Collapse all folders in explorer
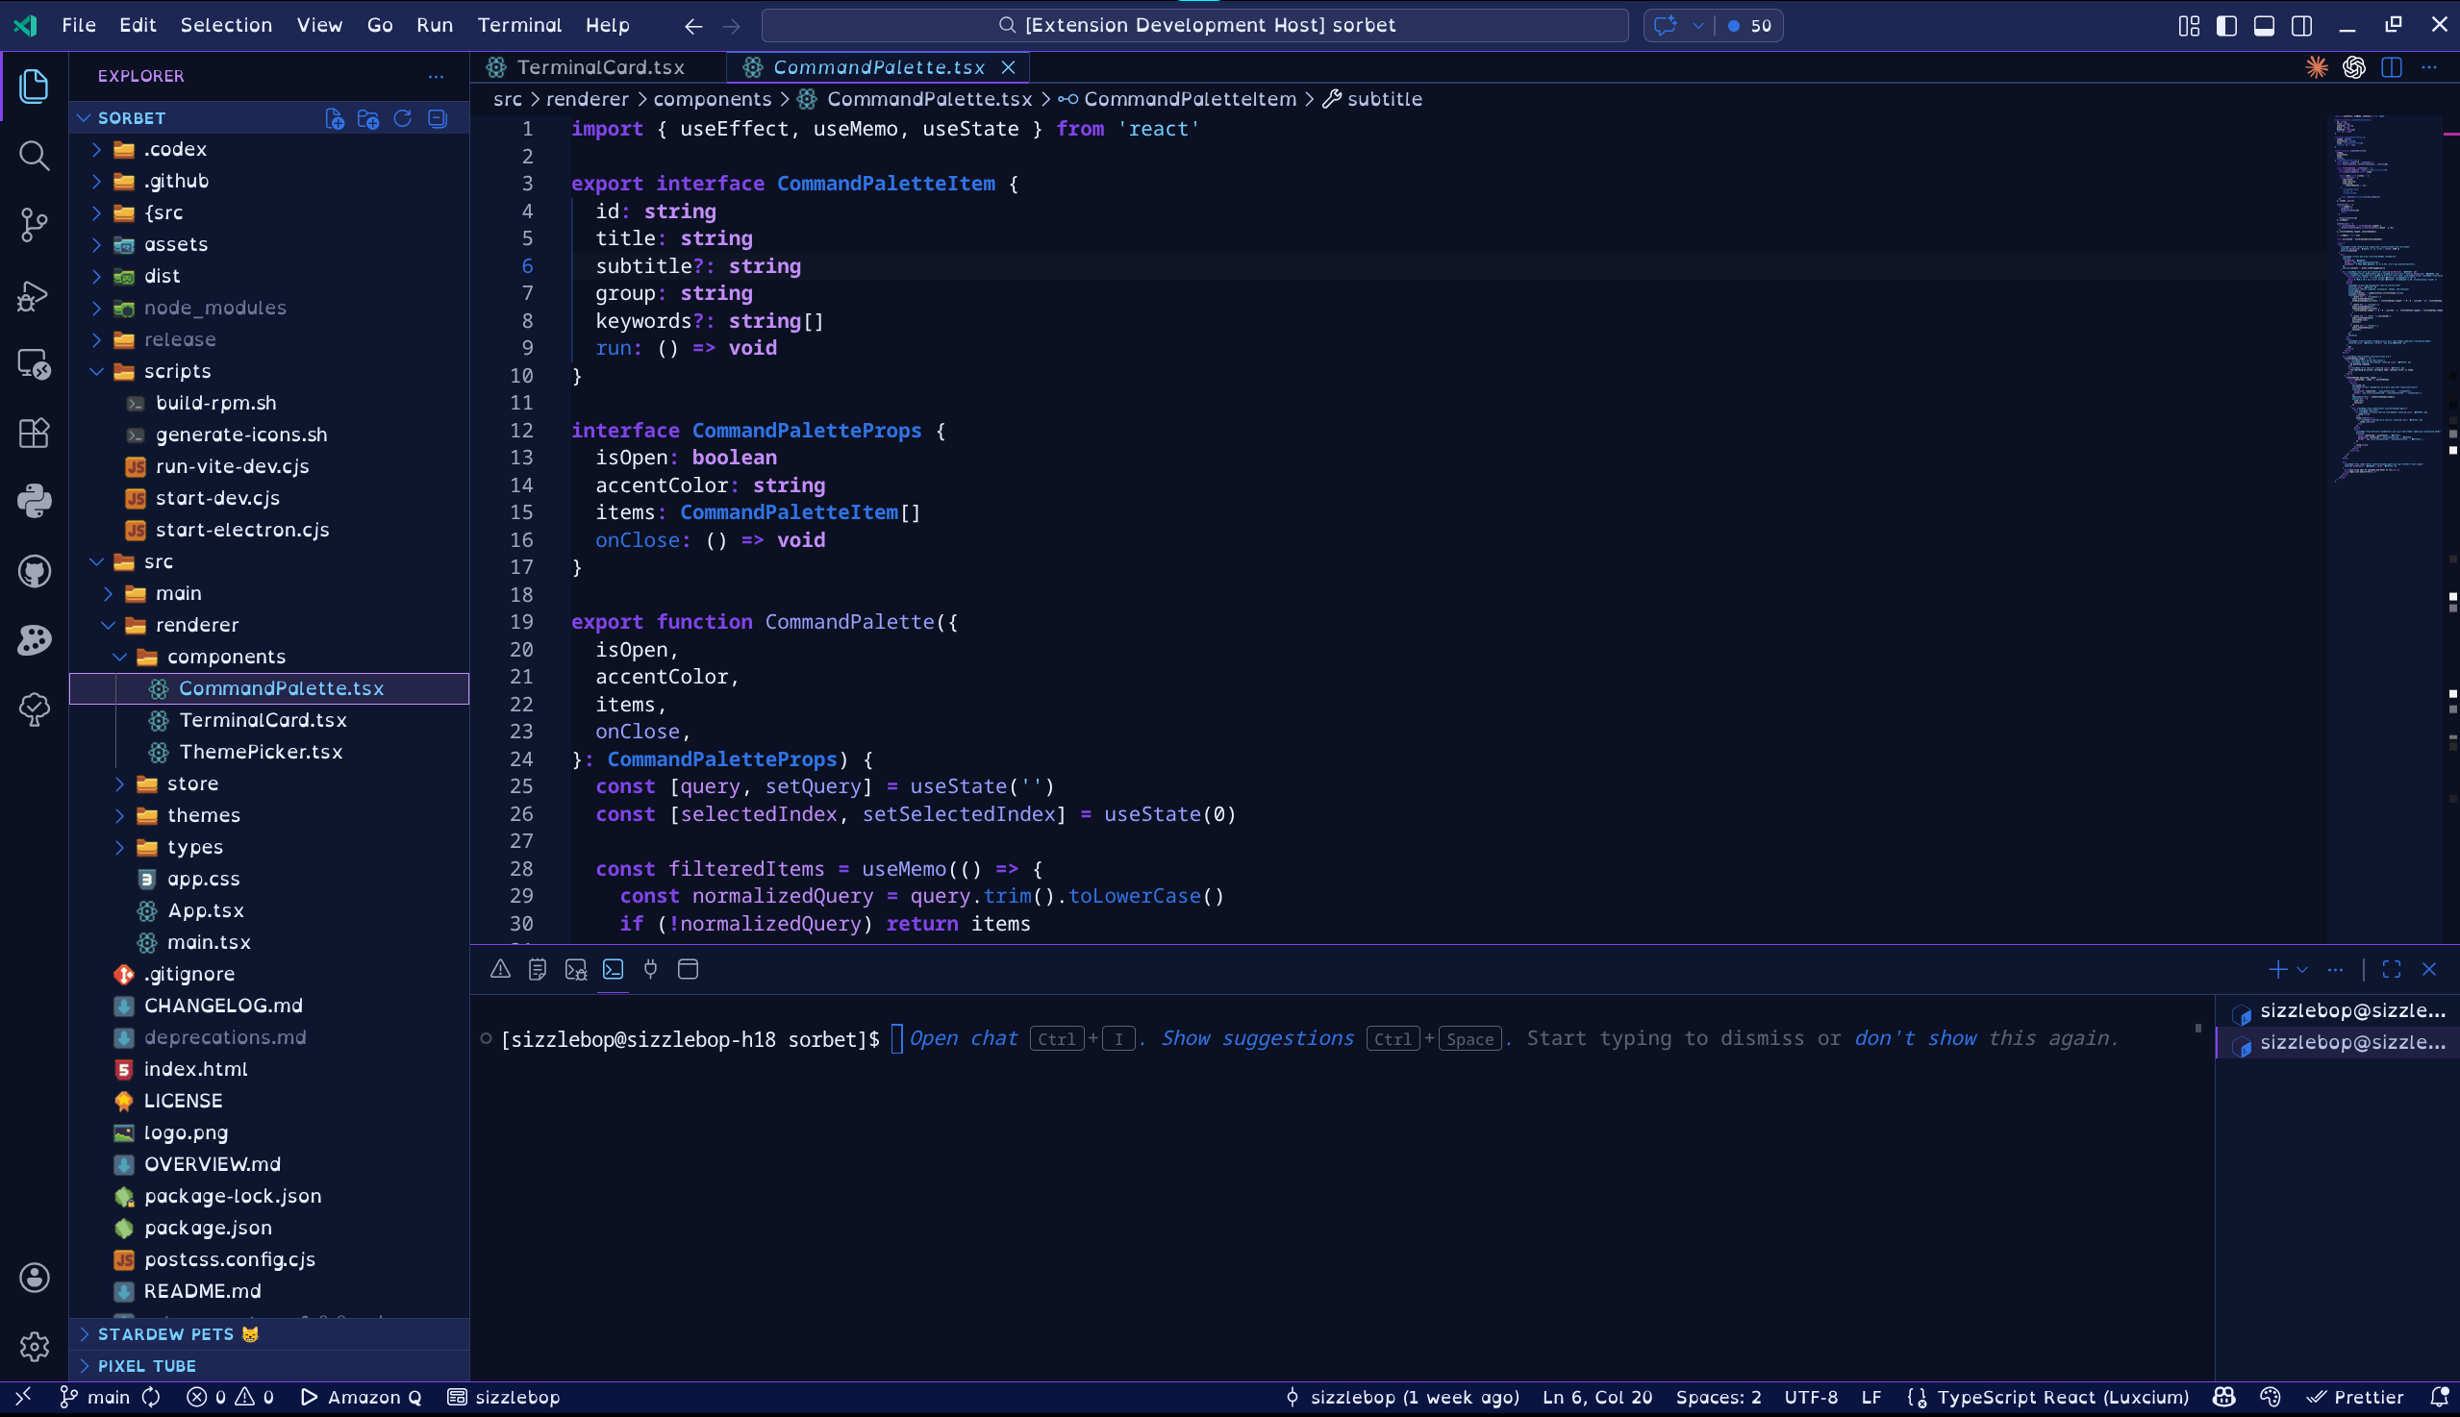 (x=439, y=119)
